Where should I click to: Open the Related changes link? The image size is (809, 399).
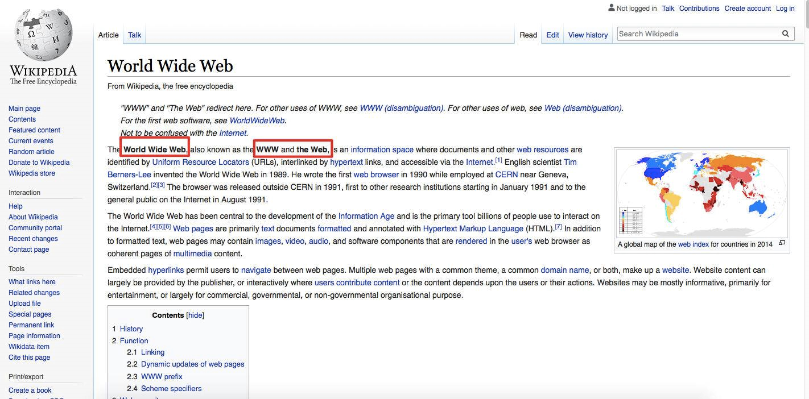[x=34, y=293]
